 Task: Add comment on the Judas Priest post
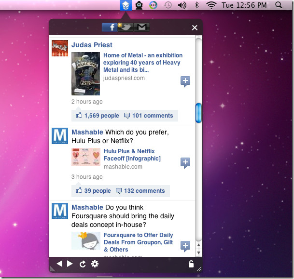185,81
